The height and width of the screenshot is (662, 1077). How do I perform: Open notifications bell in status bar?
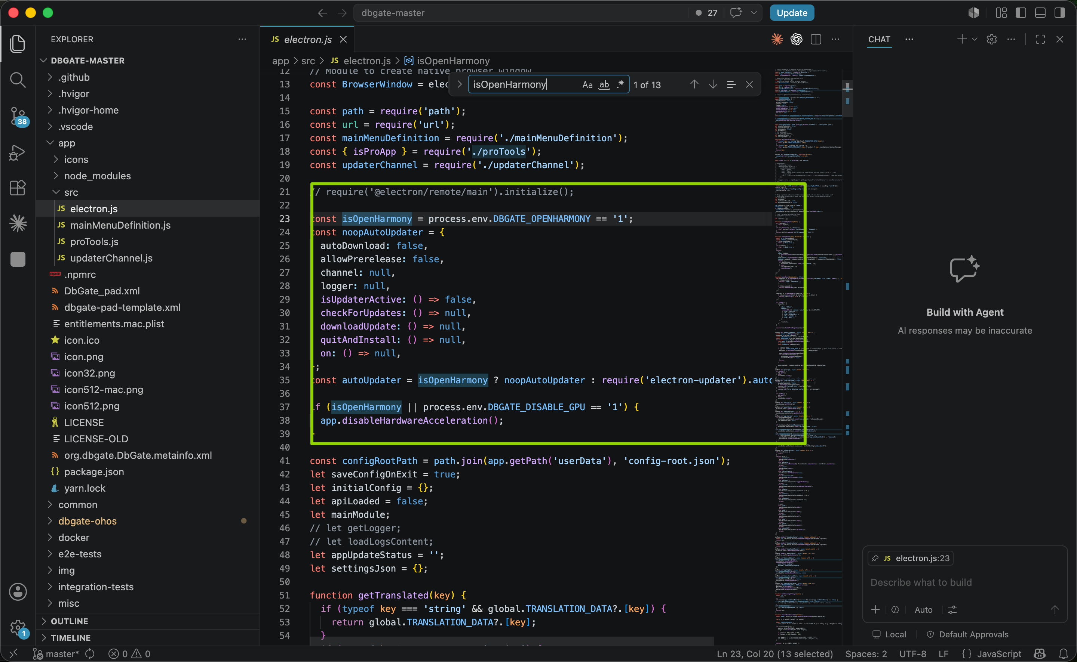tap(1064, 654)
